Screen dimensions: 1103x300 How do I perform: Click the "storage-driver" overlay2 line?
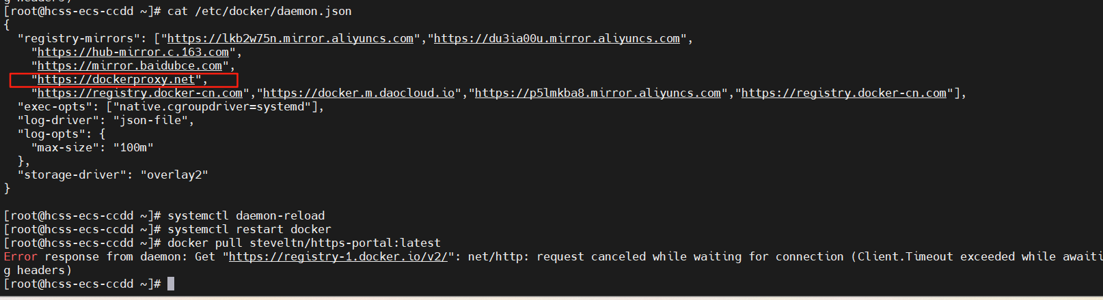pyautogui.click(x=113, y=175)
